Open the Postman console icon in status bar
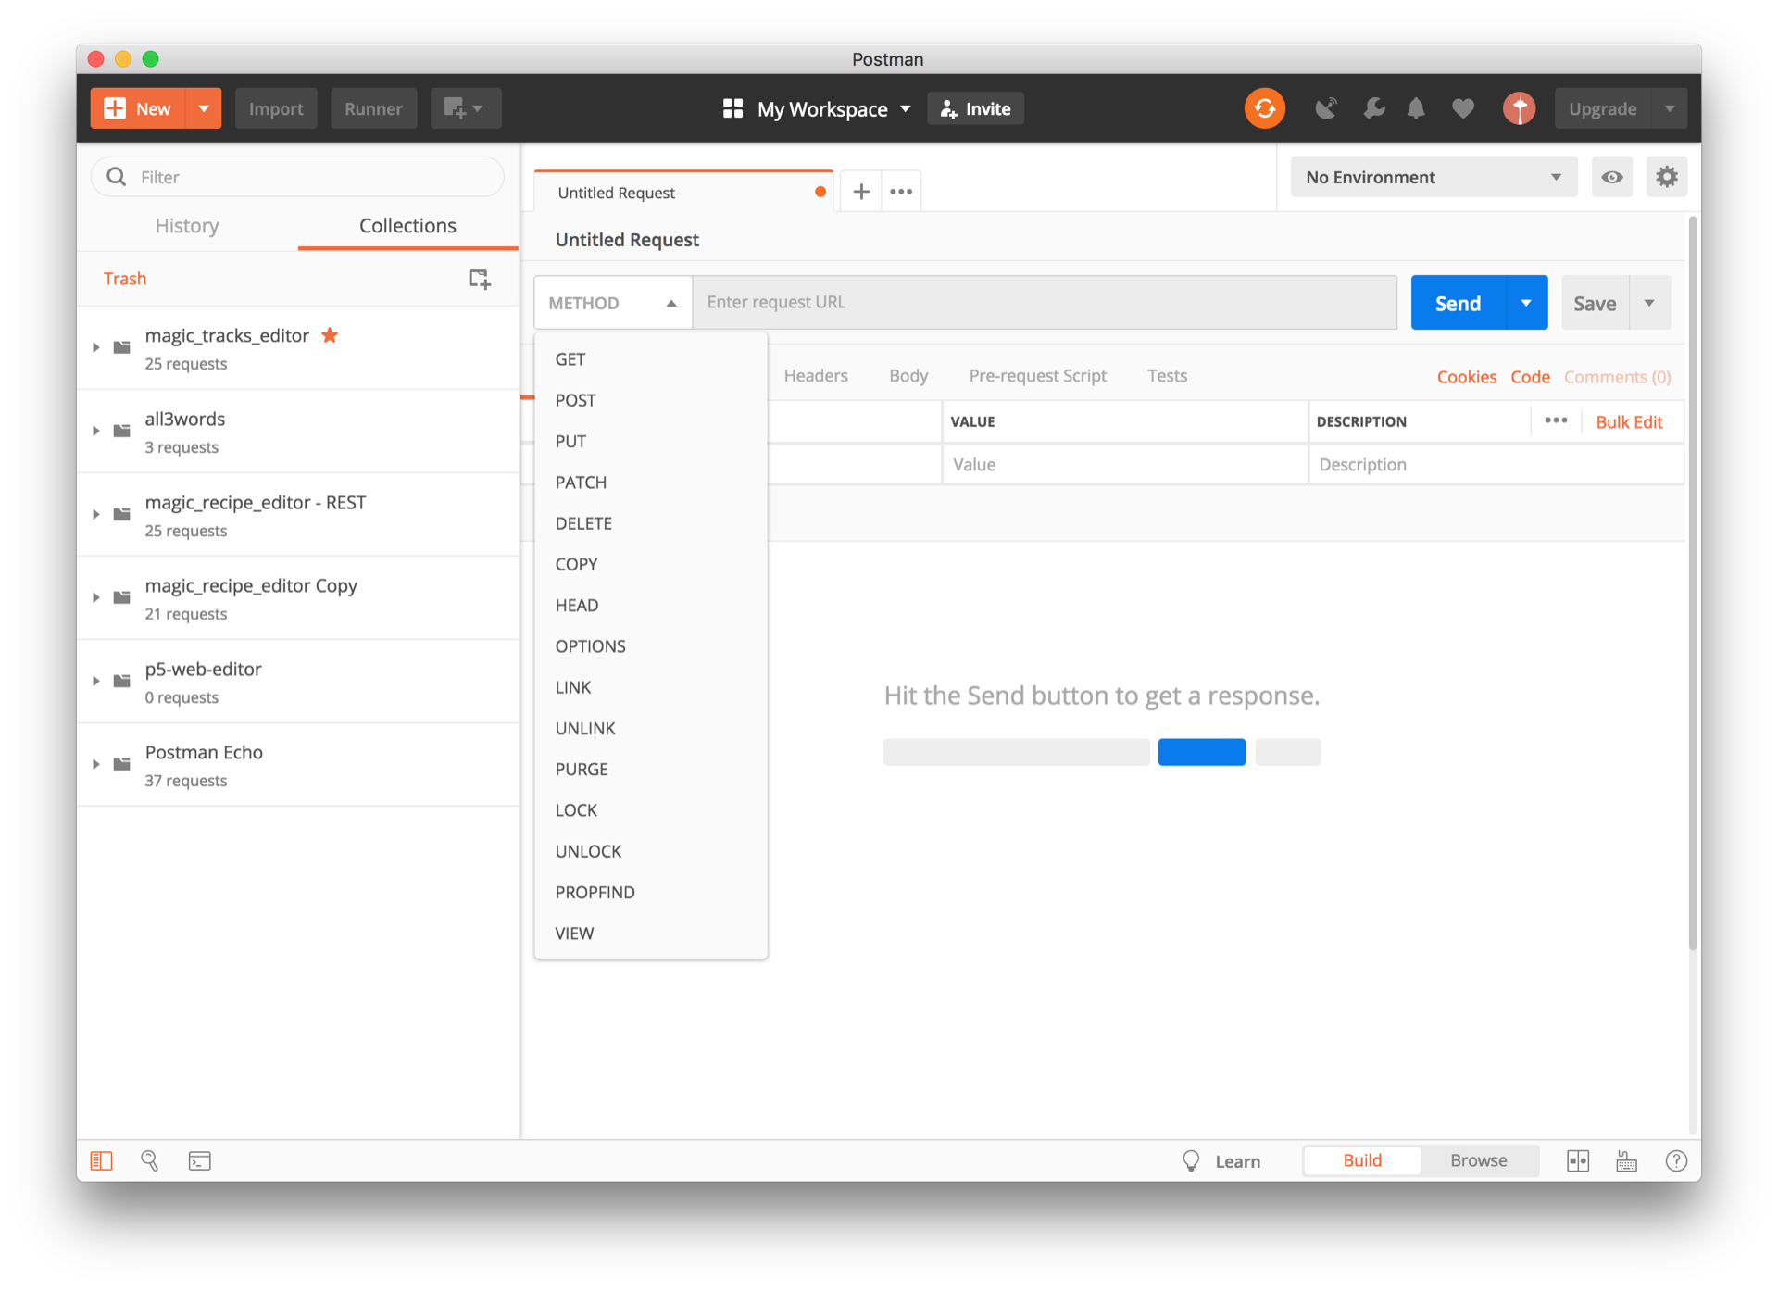The width and height of the screenshot is (1778, 1291). [x=199, y=1160]
